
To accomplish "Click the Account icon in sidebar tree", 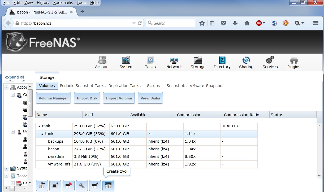I will 13,87.
